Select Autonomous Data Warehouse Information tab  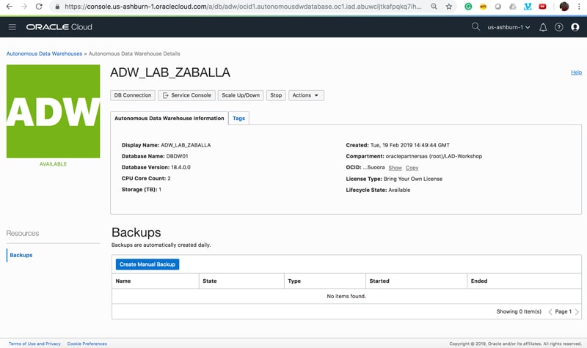[x=169, y=118]
